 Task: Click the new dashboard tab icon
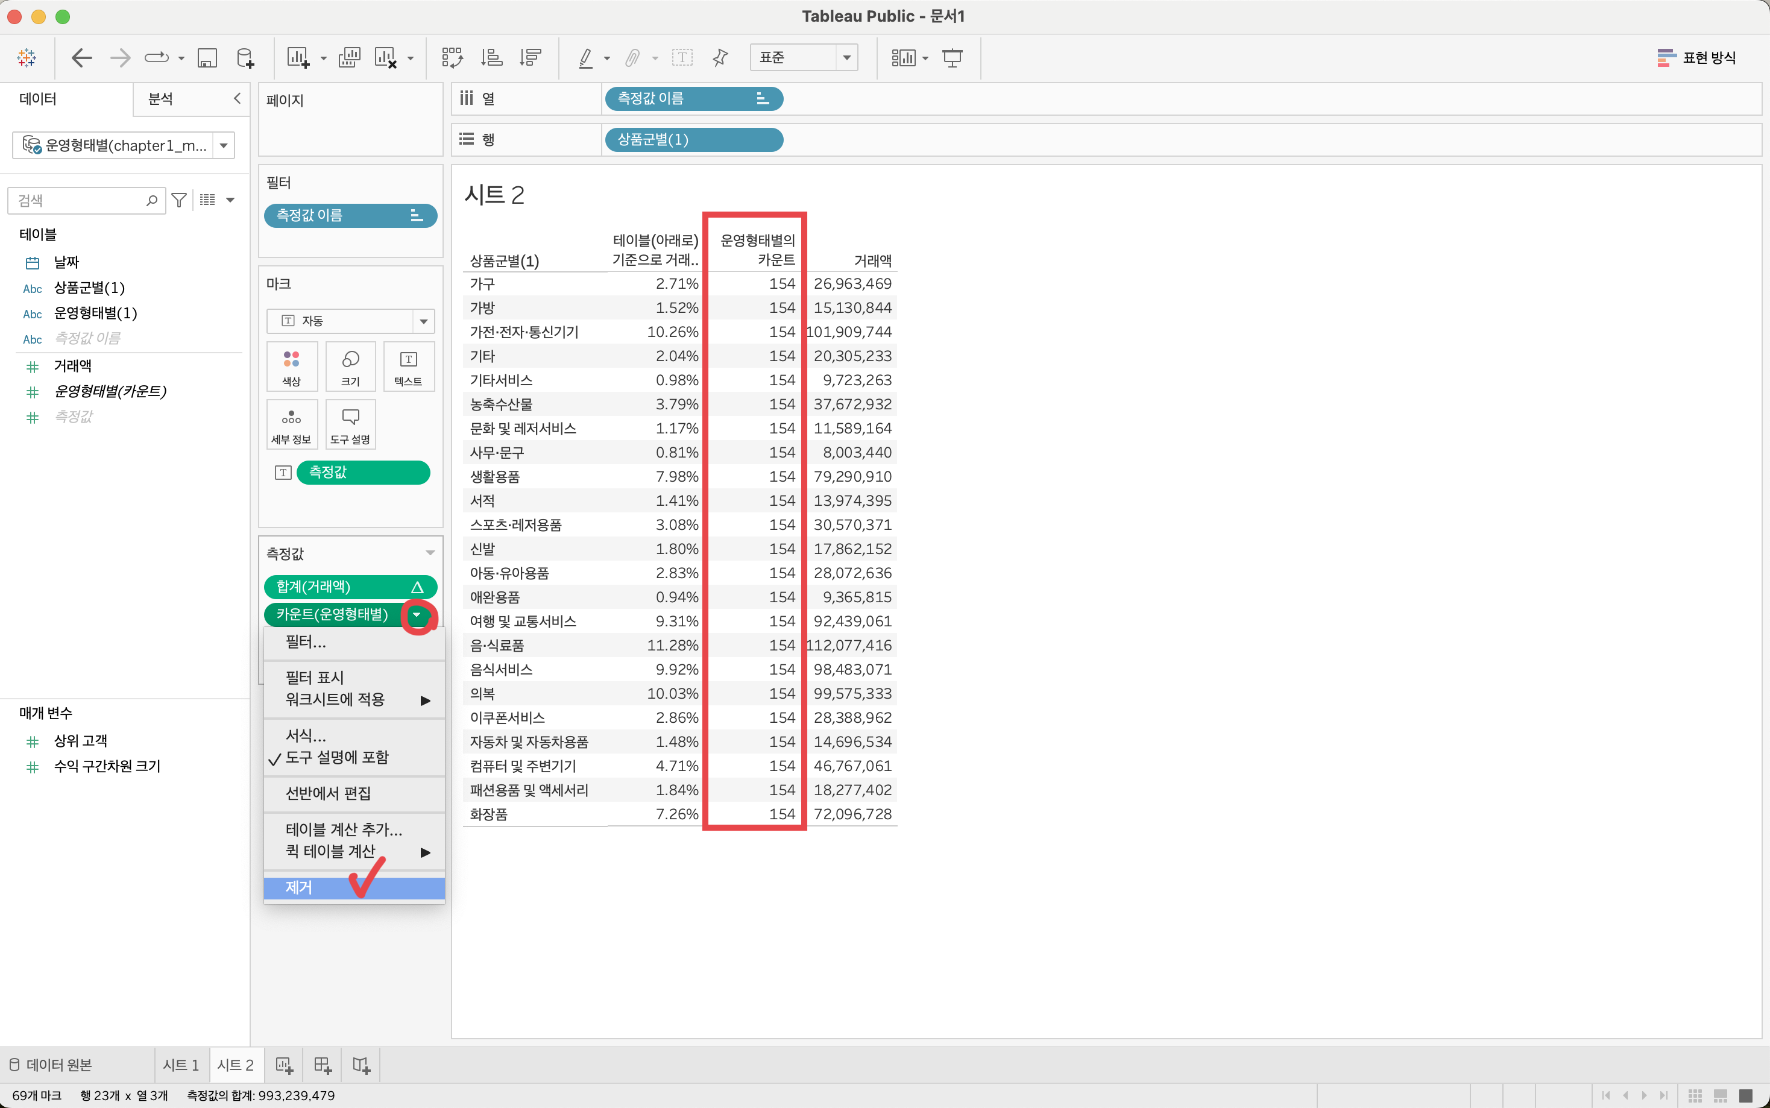[323, 1065]
